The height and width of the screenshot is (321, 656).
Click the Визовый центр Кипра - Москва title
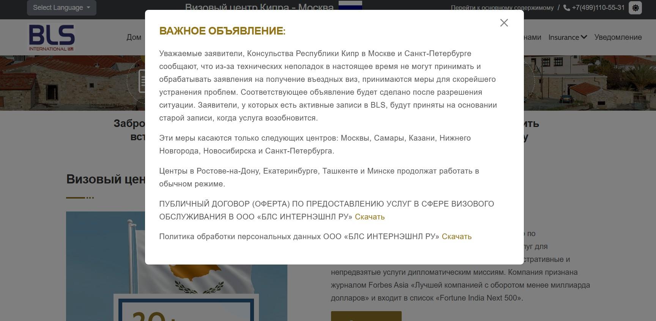click(259, 6)
